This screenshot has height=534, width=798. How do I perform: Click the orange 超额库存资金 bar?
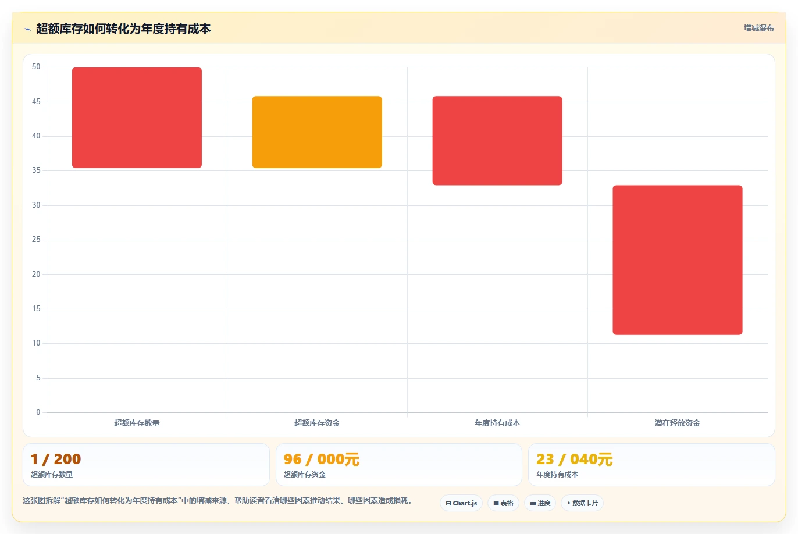[x=317, y=132]
